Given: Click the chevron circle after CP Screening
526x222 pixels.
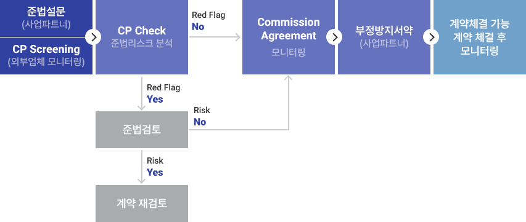Looking at the screenshot, I should [x=93, y=37].
